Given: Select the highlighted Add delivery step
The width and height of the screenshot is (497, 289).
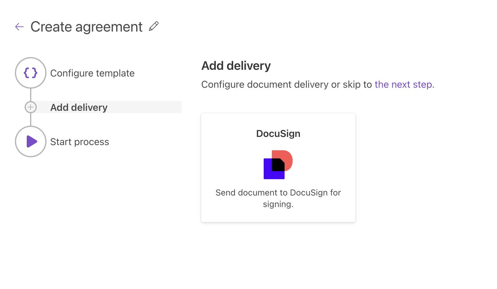Looking at the screenshot, I should tap(79, 107).
